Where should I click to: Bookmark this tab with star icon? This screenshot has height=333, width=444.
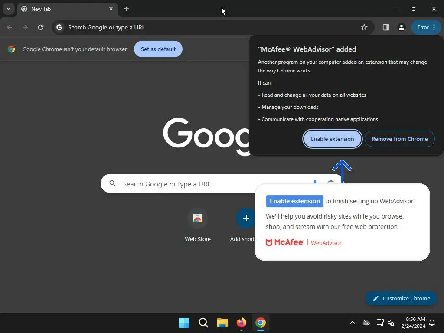tap(364, 27)
